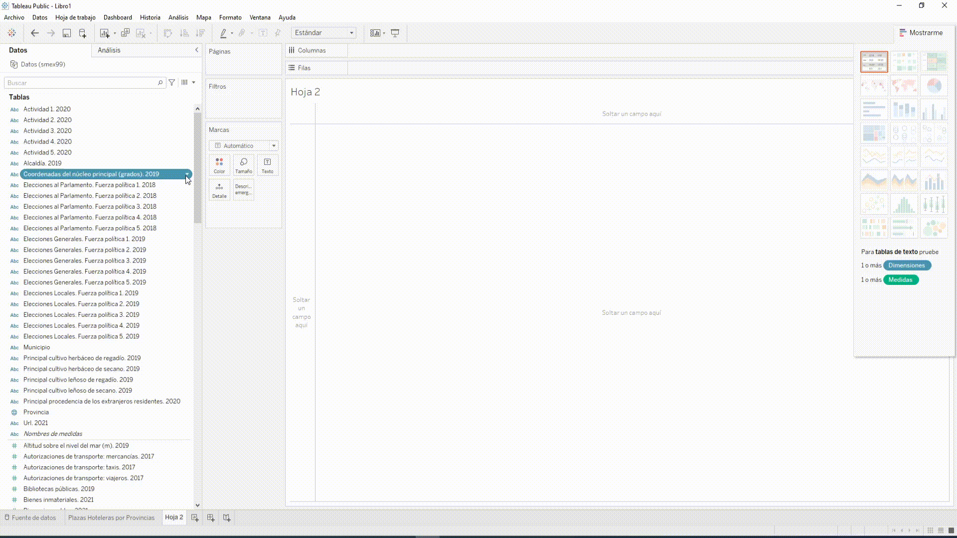Screen dimensions: 957x538
Task: Toggle the highlighted text tables chart in Mostrarme
Action: pyautogui.click(x=874, y=61)
